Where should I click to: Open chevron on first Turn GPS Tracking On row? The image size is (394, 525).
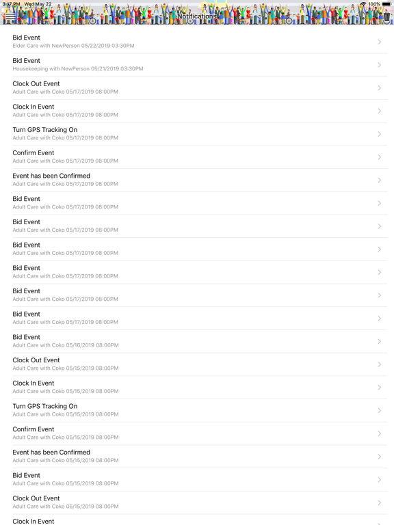pyautogui.click(x=379, y=134)
